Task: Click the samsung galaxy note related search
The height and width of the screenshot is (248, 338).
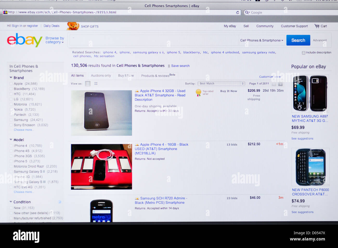Action: click(259, 52)
